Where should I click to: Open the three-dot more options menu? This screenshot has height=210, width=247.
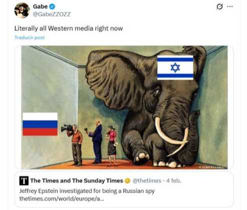pyautogui.click(x=230, y=7)
